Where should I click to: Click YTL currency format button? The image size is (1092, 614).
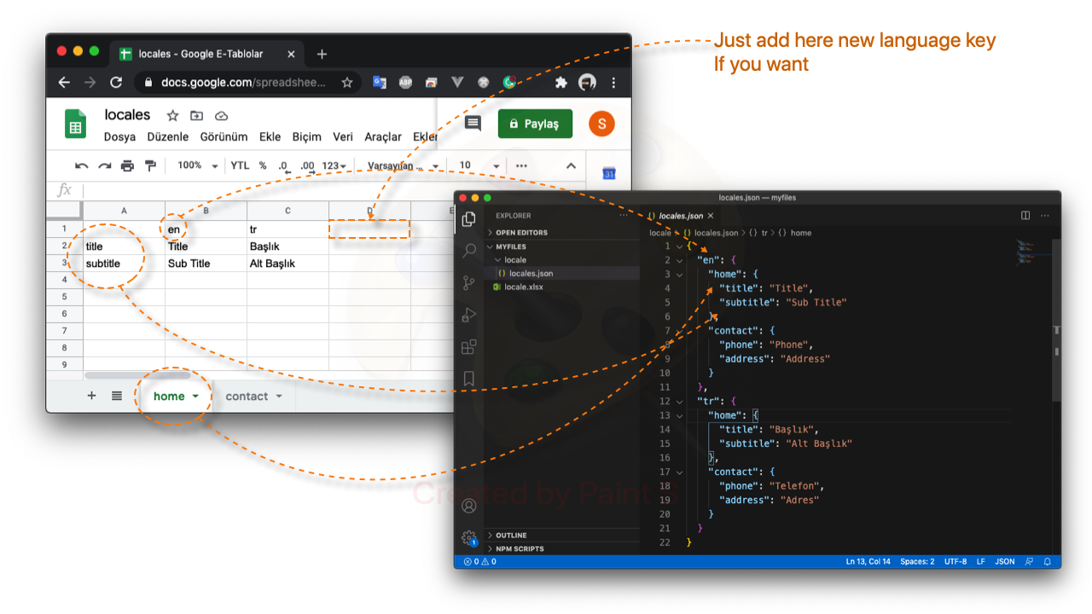(240, 165)
